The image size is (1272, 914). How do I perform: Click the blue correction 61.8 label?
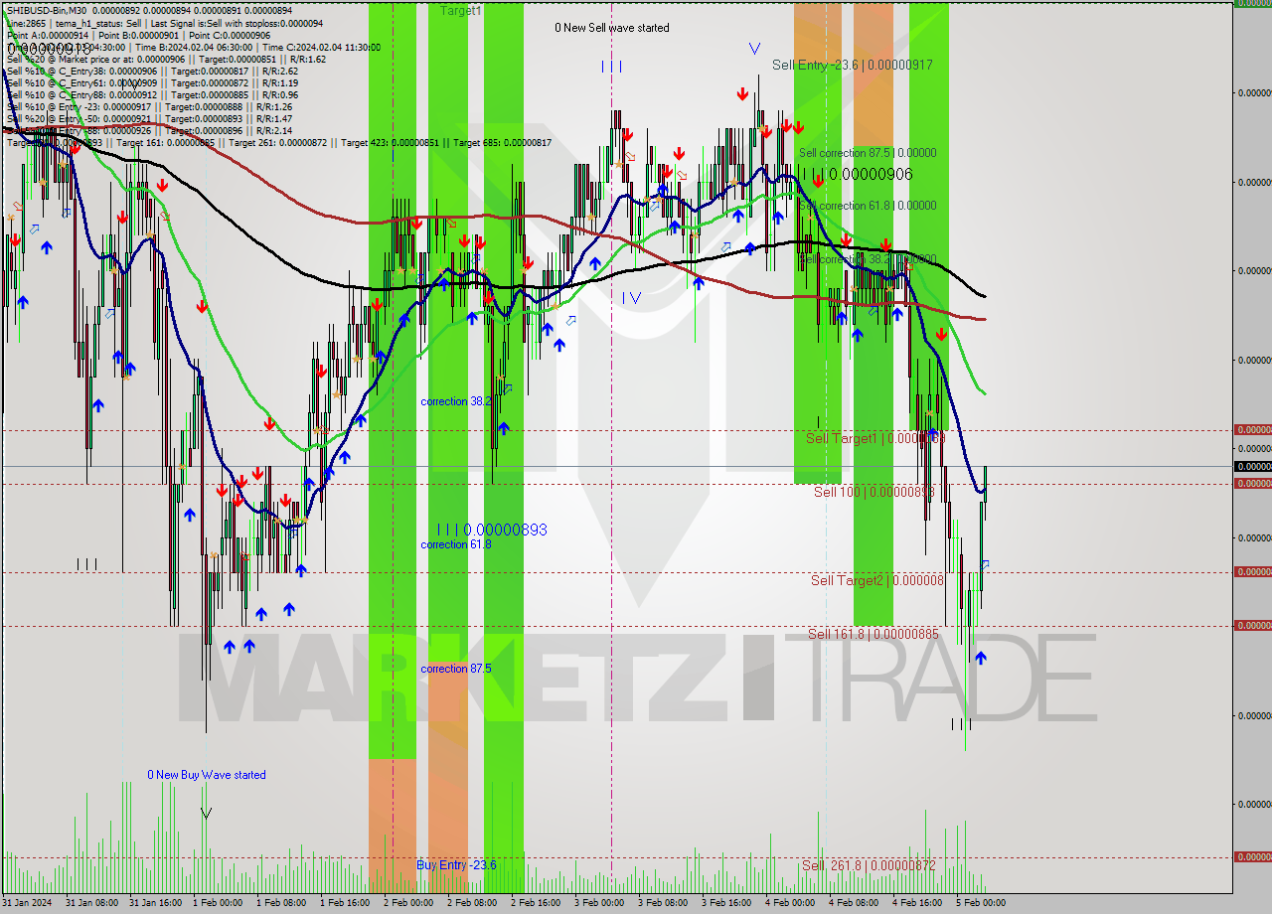tap(455, 544)
